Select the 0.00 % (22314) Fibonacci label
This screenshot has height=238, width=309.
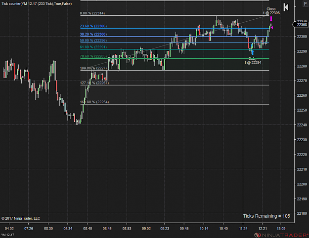point(92,13)
